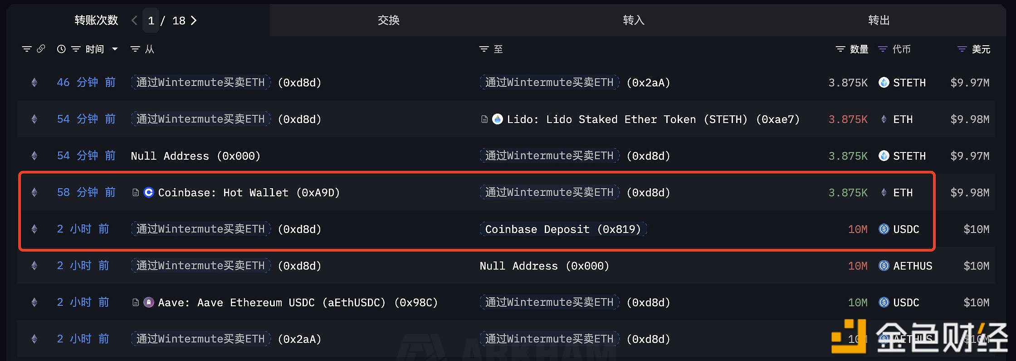Toggle the 代币 column filter

[881, 49]
